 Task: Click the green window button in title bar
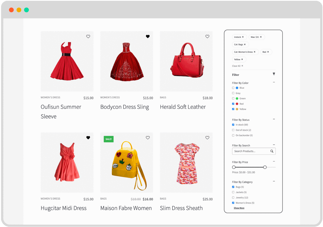tap(26, 10)
